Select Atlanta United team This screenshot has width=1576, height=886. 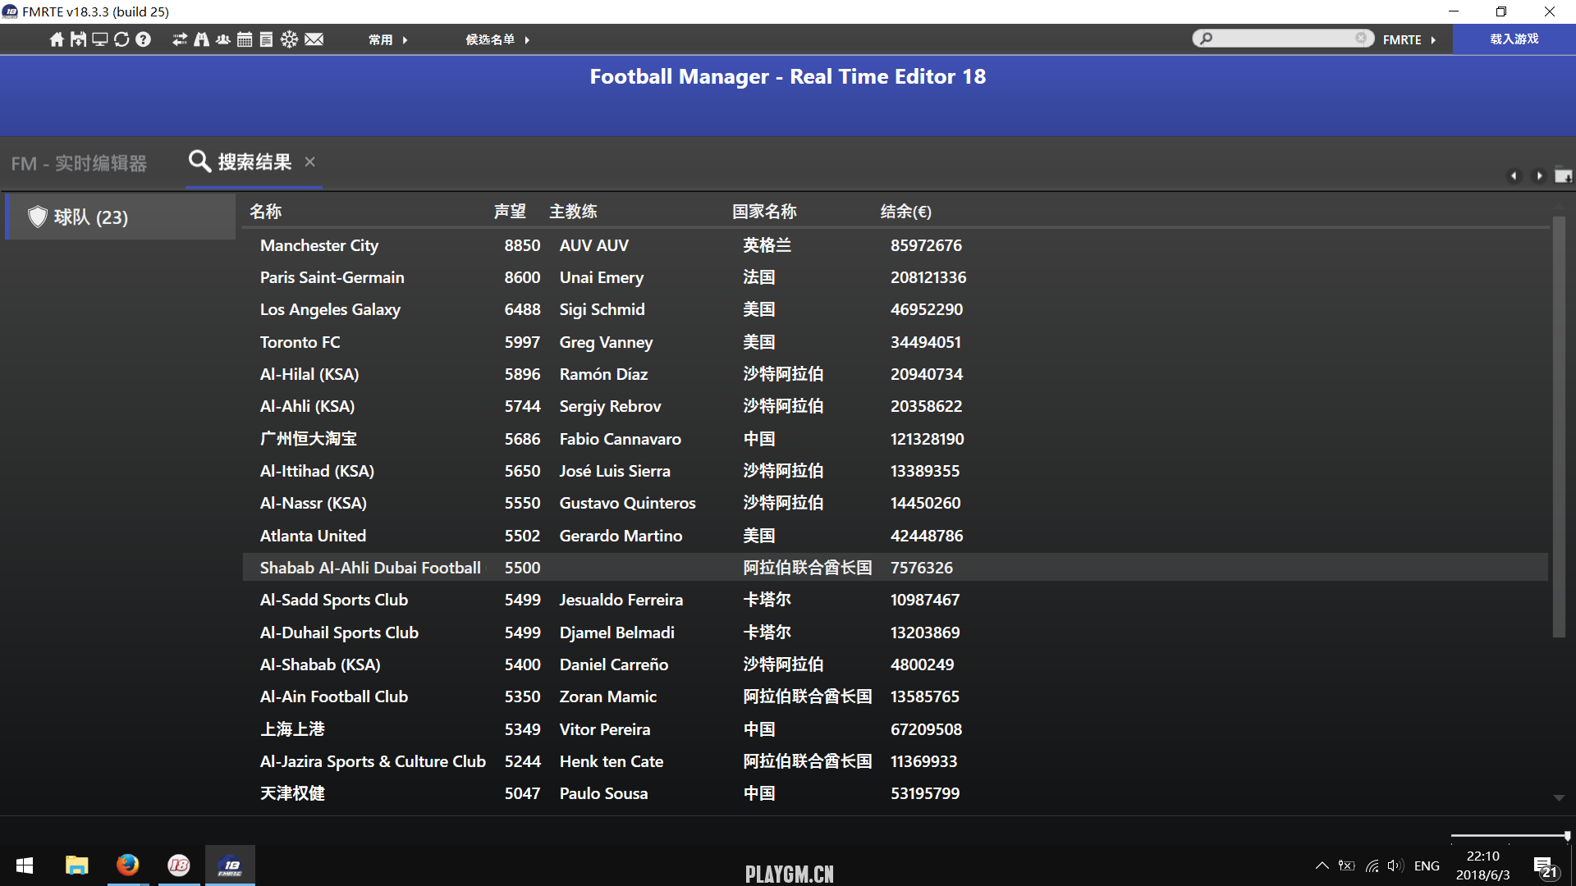click(x=313, y=536)
